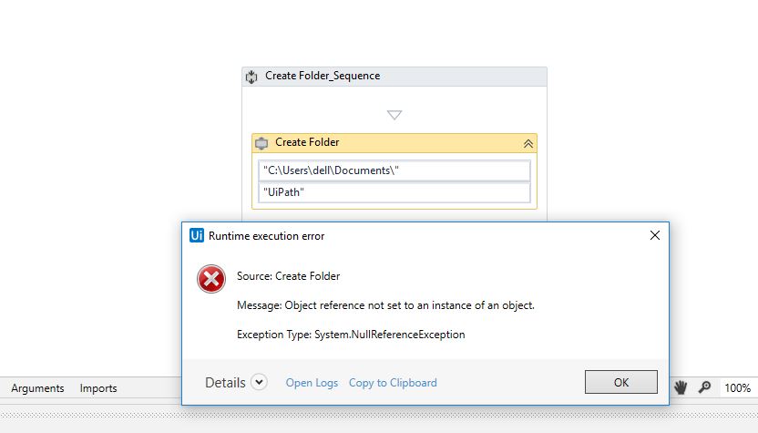Open the 100% zoom level dropdown

pyautogui.click(x=737, y=387)
